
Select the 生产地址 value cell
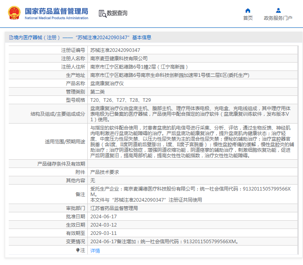point(170,75)
